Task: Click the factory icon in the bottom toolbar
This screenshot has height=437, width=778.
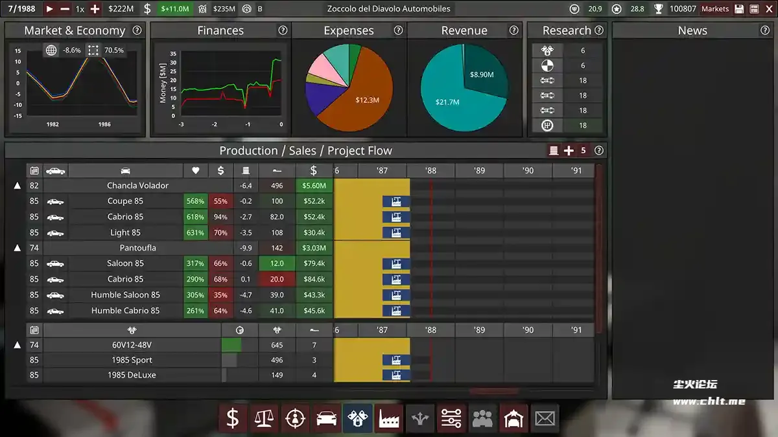Action: click(x=389, y=419)
